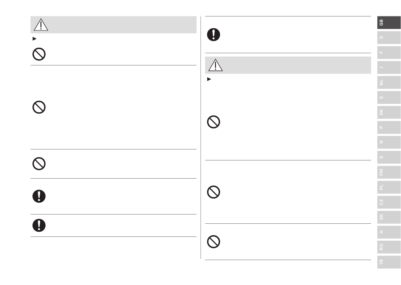Click the last exclamation icon in the left column
The height and width of the screenshot is (285, 401).
point(39,225)
